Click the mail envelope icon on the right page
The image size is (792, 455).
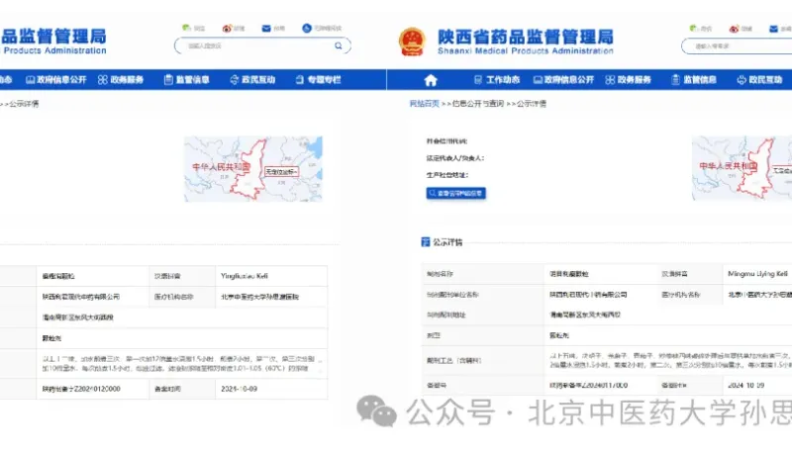(x=773, y=29)
